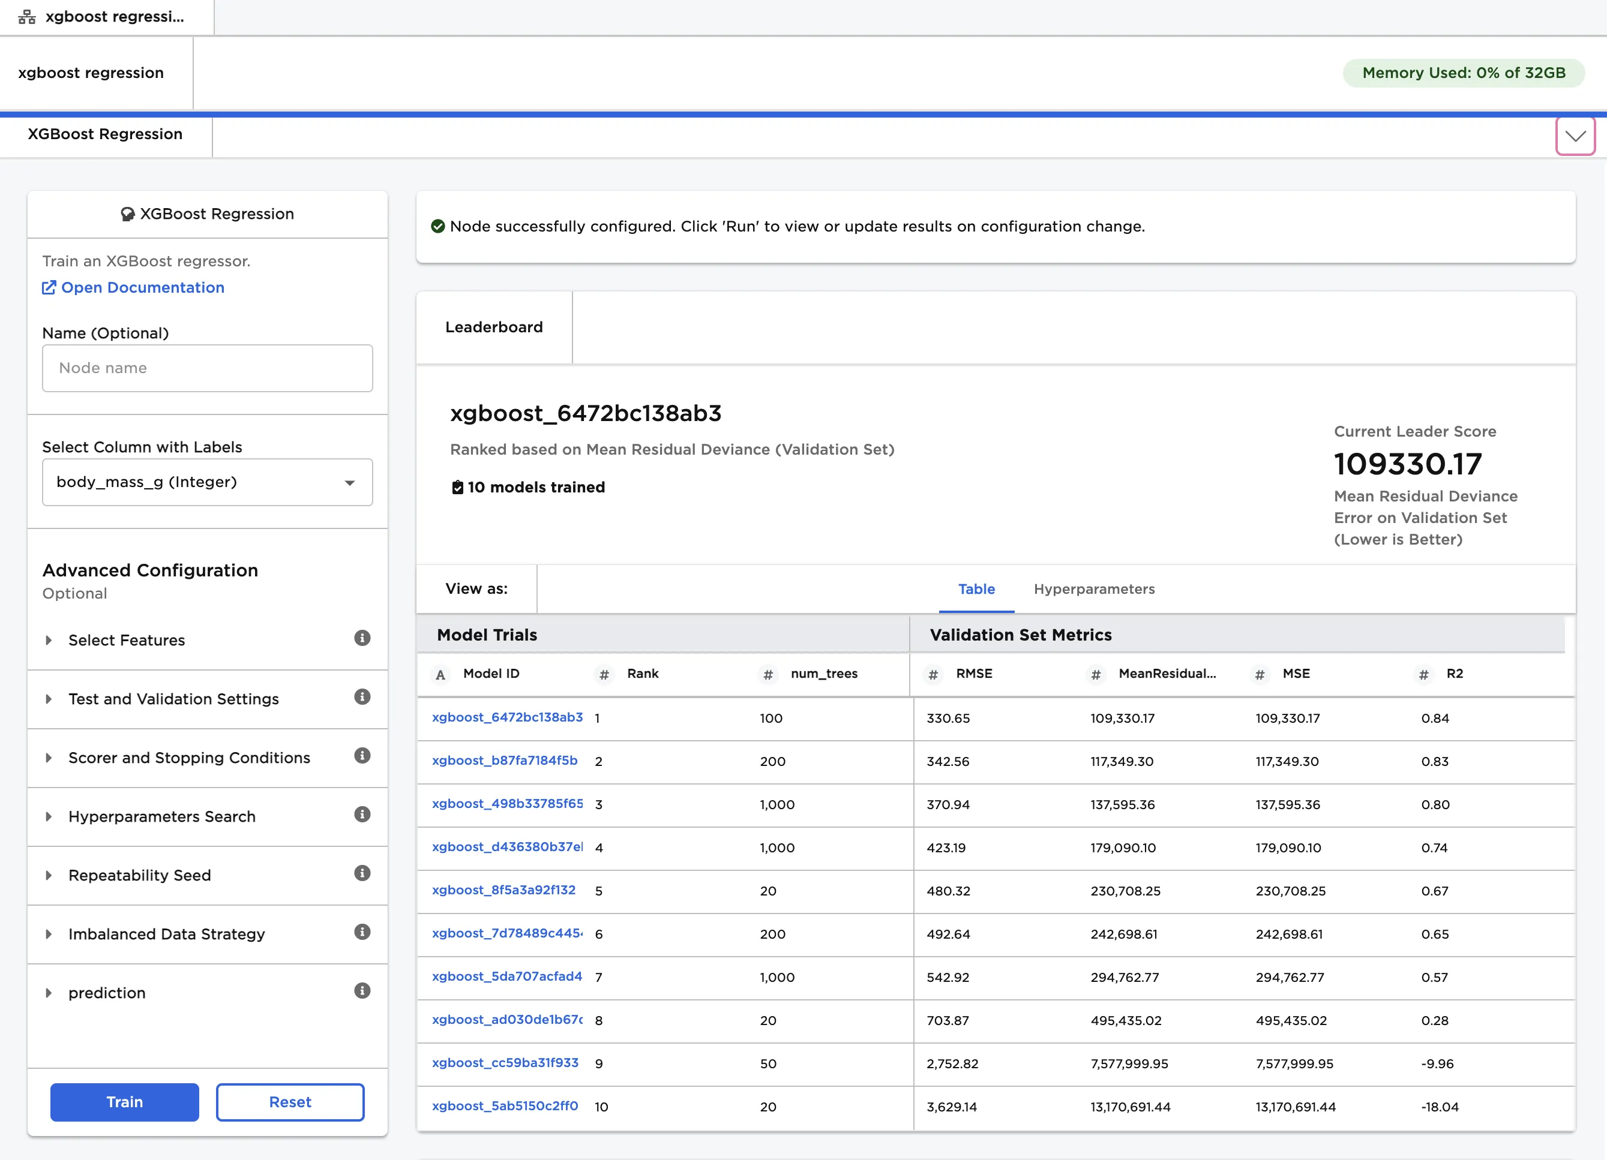Click info icon next to prediction section
The width and height of the screenshot is (1607, 1160).
click(x=362, y=991)
